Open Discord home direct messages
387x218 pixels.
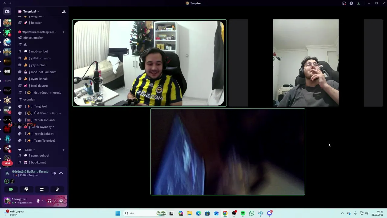(7, 12)
